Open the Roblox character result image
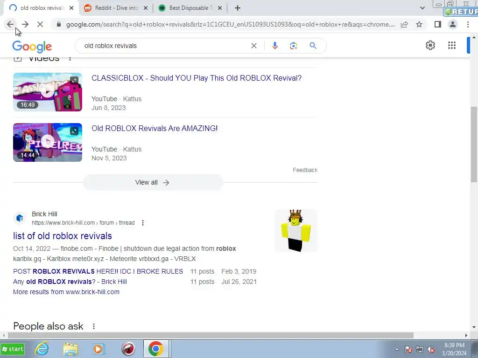The image size is (478, 358). (x=295, y=230)
